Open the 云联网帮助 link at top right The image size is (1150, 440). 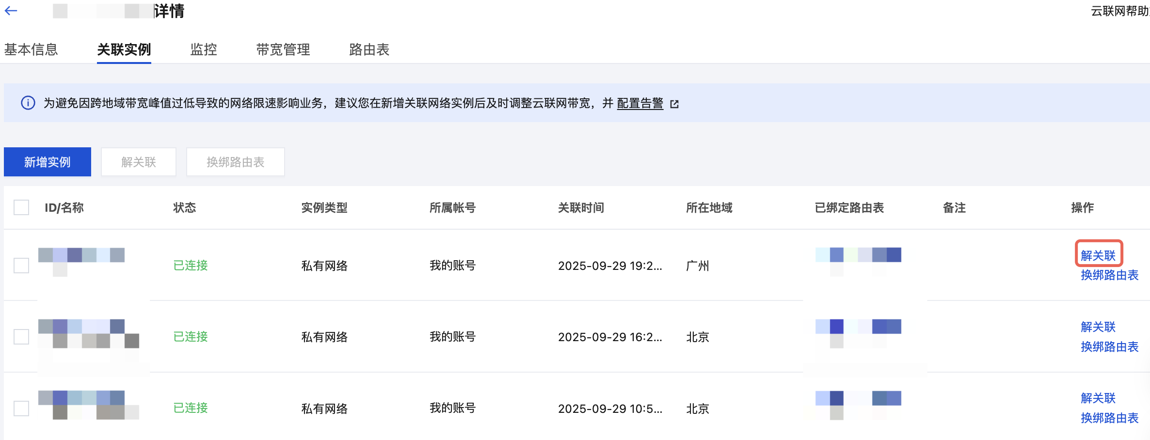(x=1120, y=11)
